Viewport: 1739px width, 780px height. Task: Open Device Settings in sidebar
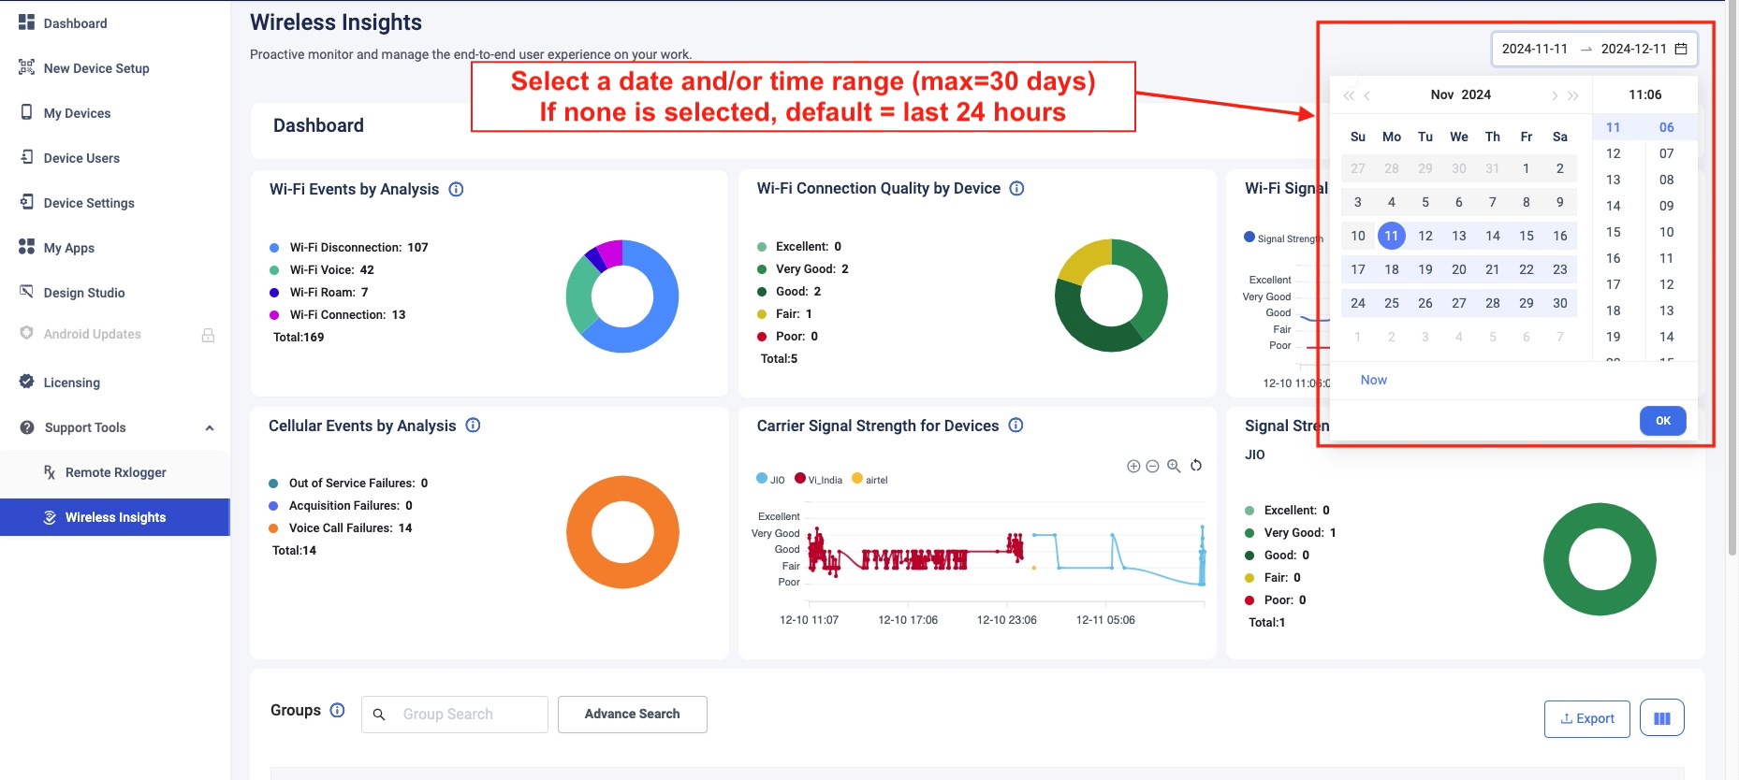coord(89,203)
